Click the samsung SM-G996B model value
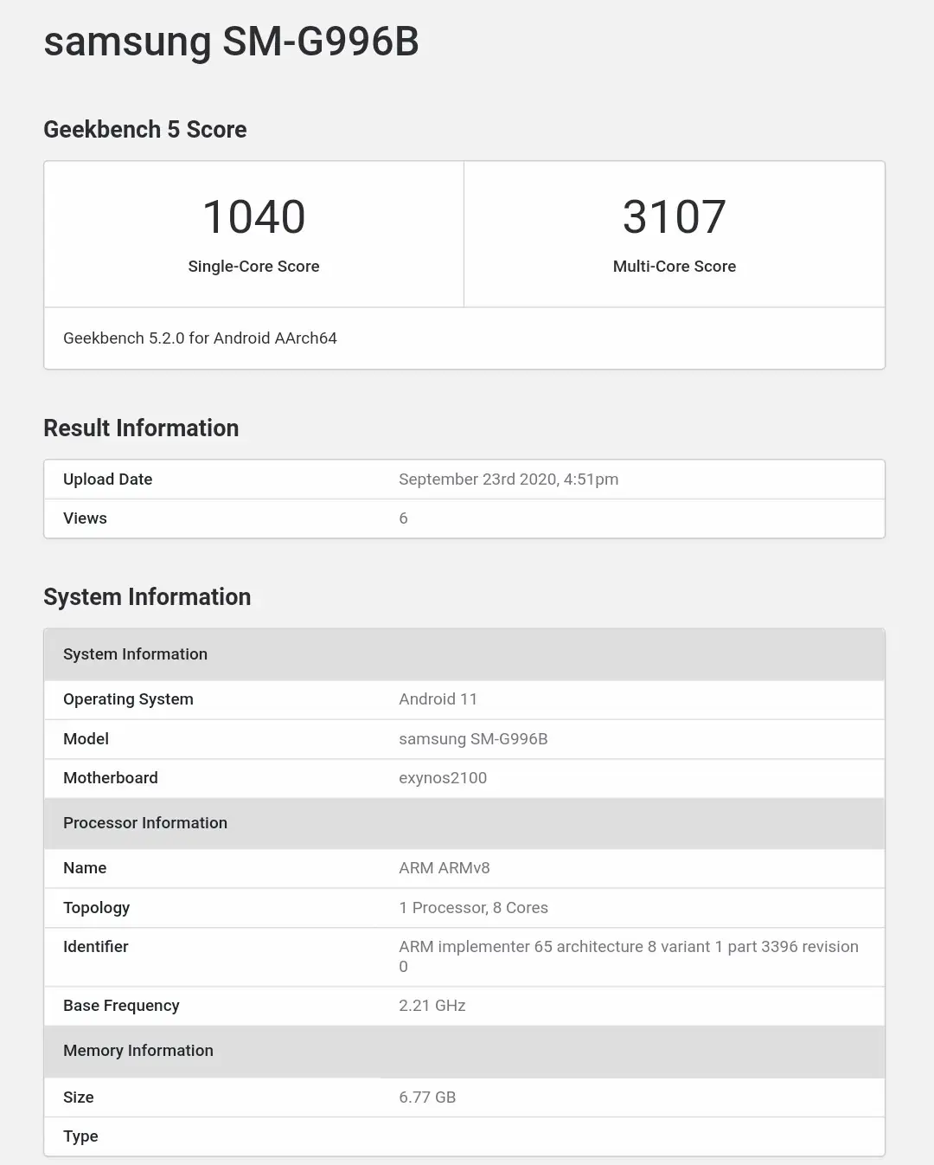934x1165 pixels. pyautogui.click(x=473, y=739)
